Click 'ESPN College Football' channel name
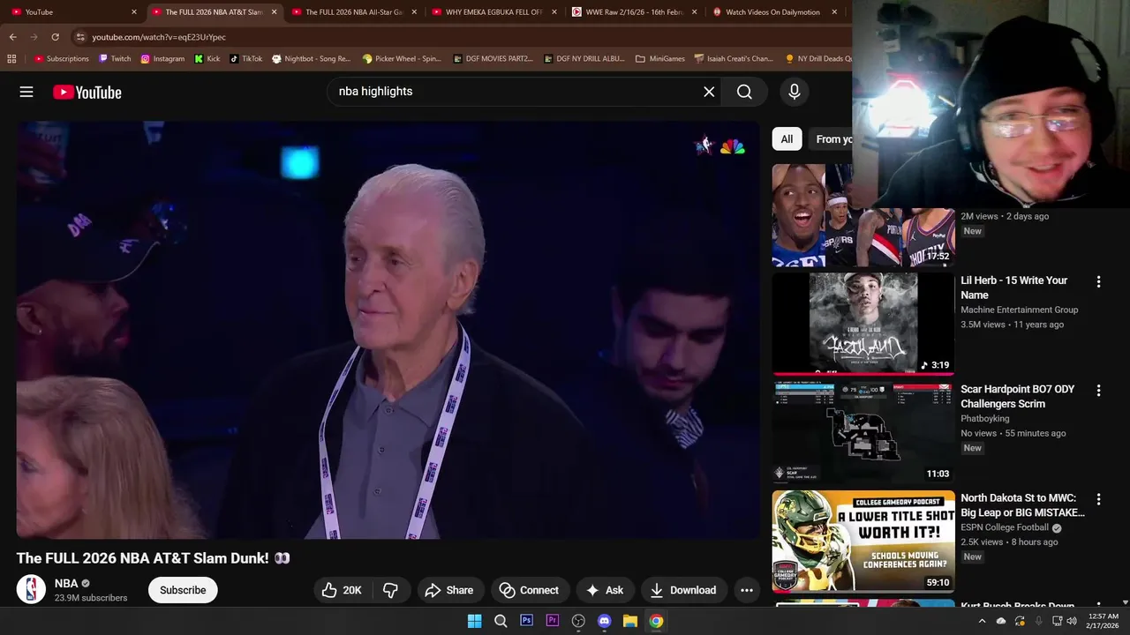The height and width of the screenshot is (635, 1130). point(1005,527)
